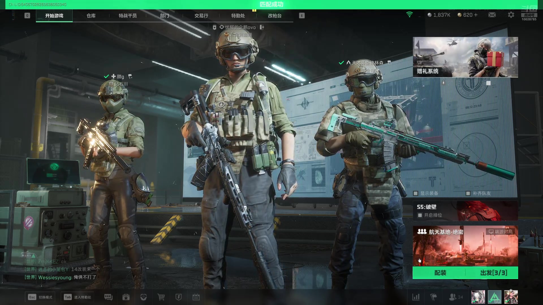Open the chat bubbles icon
543x305 pixels.
coord(108,297)
